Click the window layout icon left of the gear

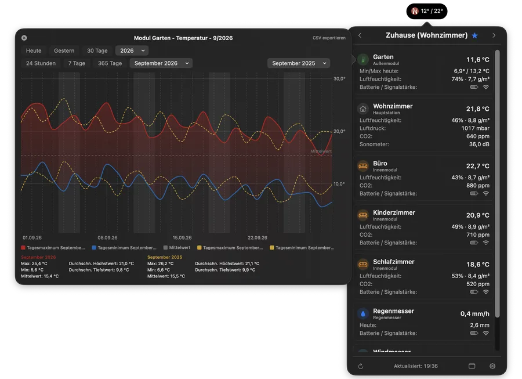click(x=472, y=366)
